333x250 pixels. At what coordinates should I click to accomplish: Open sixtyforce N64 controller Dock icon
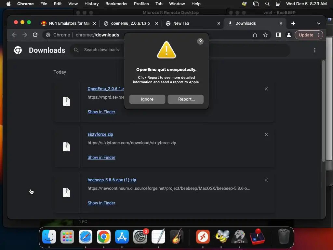pyautogui.click(x=239, y=237)
